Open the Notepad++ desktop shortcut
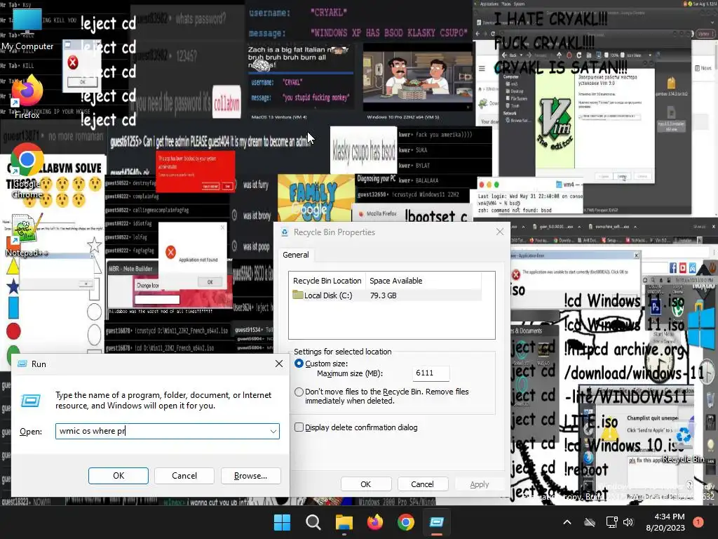 tap(27, 235)
